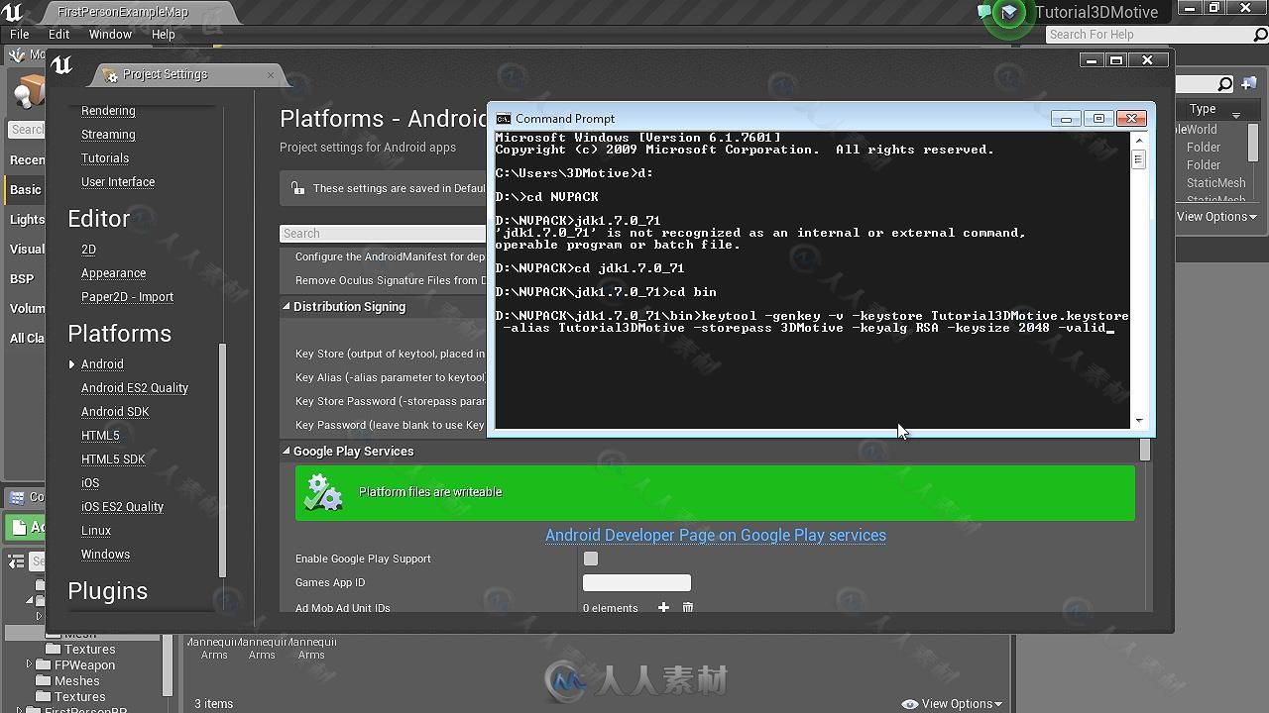
Task: Click the eye icon beside View Options
Action: (x=909, y=704)
